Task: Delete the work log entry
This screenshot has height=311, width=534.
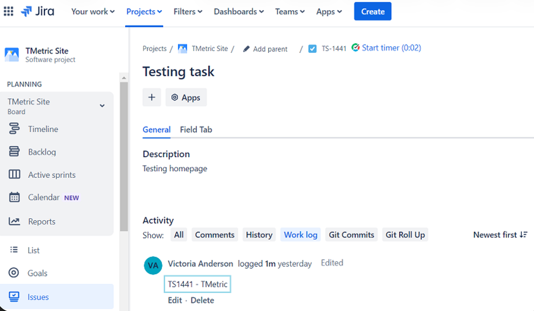Action: click(202, 300)
